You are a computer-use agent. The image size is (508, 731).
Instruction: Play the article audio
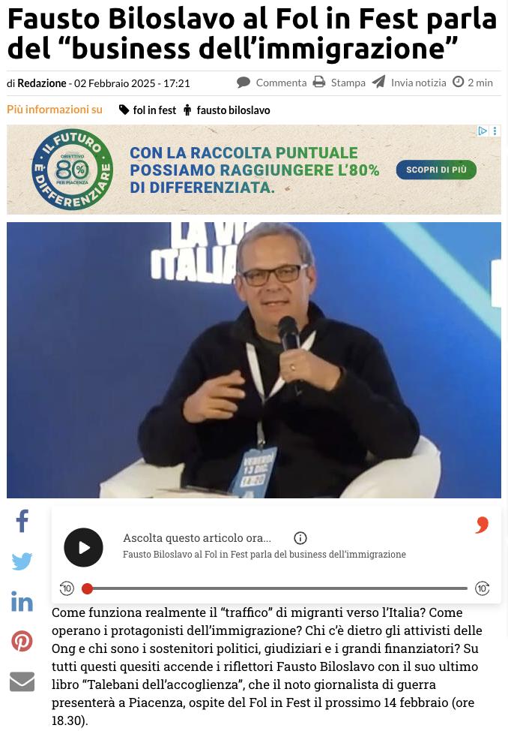[83, 547]
